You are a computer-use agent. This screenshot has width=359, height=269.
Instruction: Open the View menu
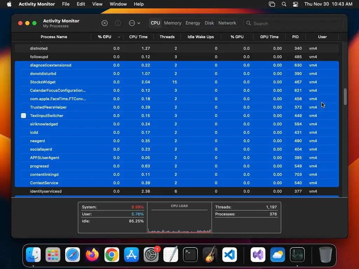pos(97,4)
